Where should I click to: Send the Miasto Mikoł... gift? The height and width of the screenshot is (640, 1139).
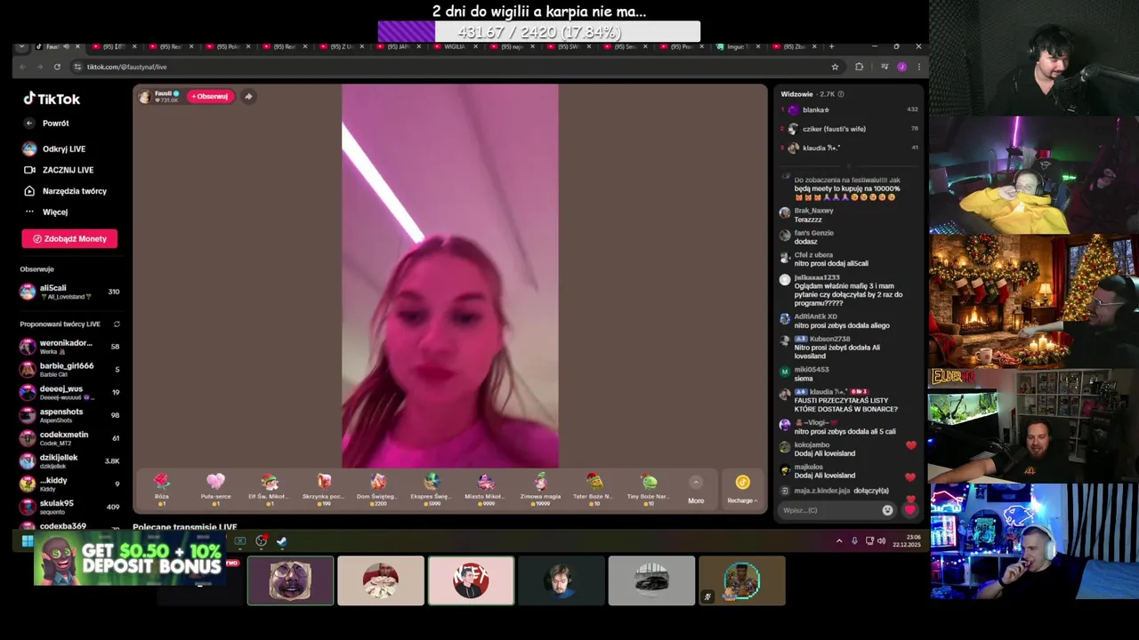pyautogui.click(x=486, y=490)
